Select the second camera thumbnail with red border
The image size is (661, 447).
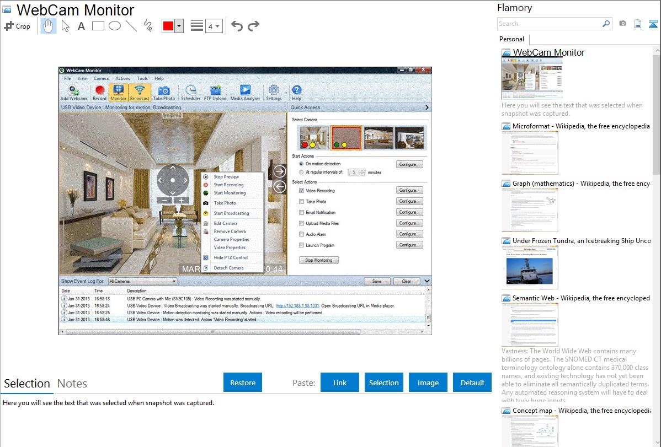point(346,138)
